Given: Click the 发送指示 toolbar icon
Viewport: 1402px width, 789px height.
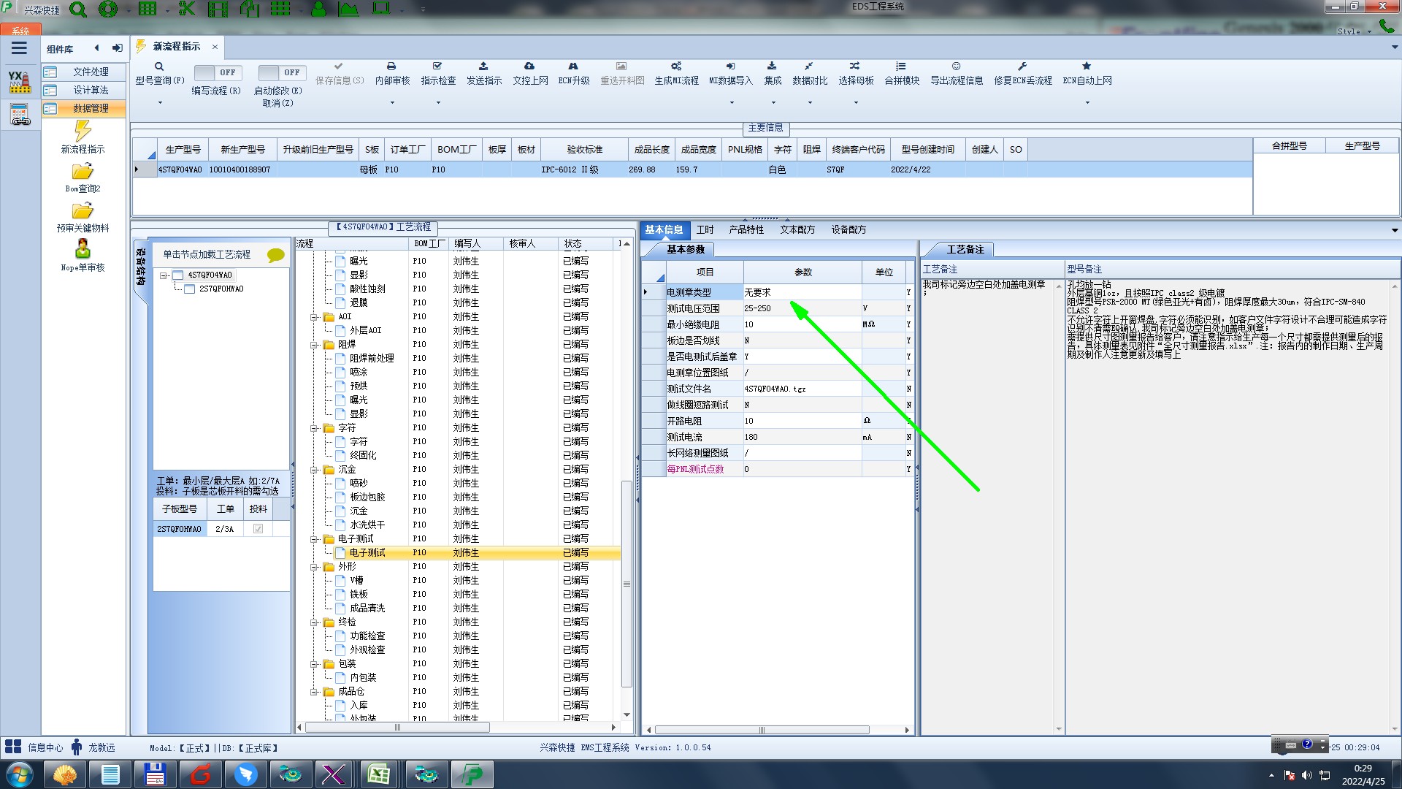Looking at the screenshot, I should (483, 66).
